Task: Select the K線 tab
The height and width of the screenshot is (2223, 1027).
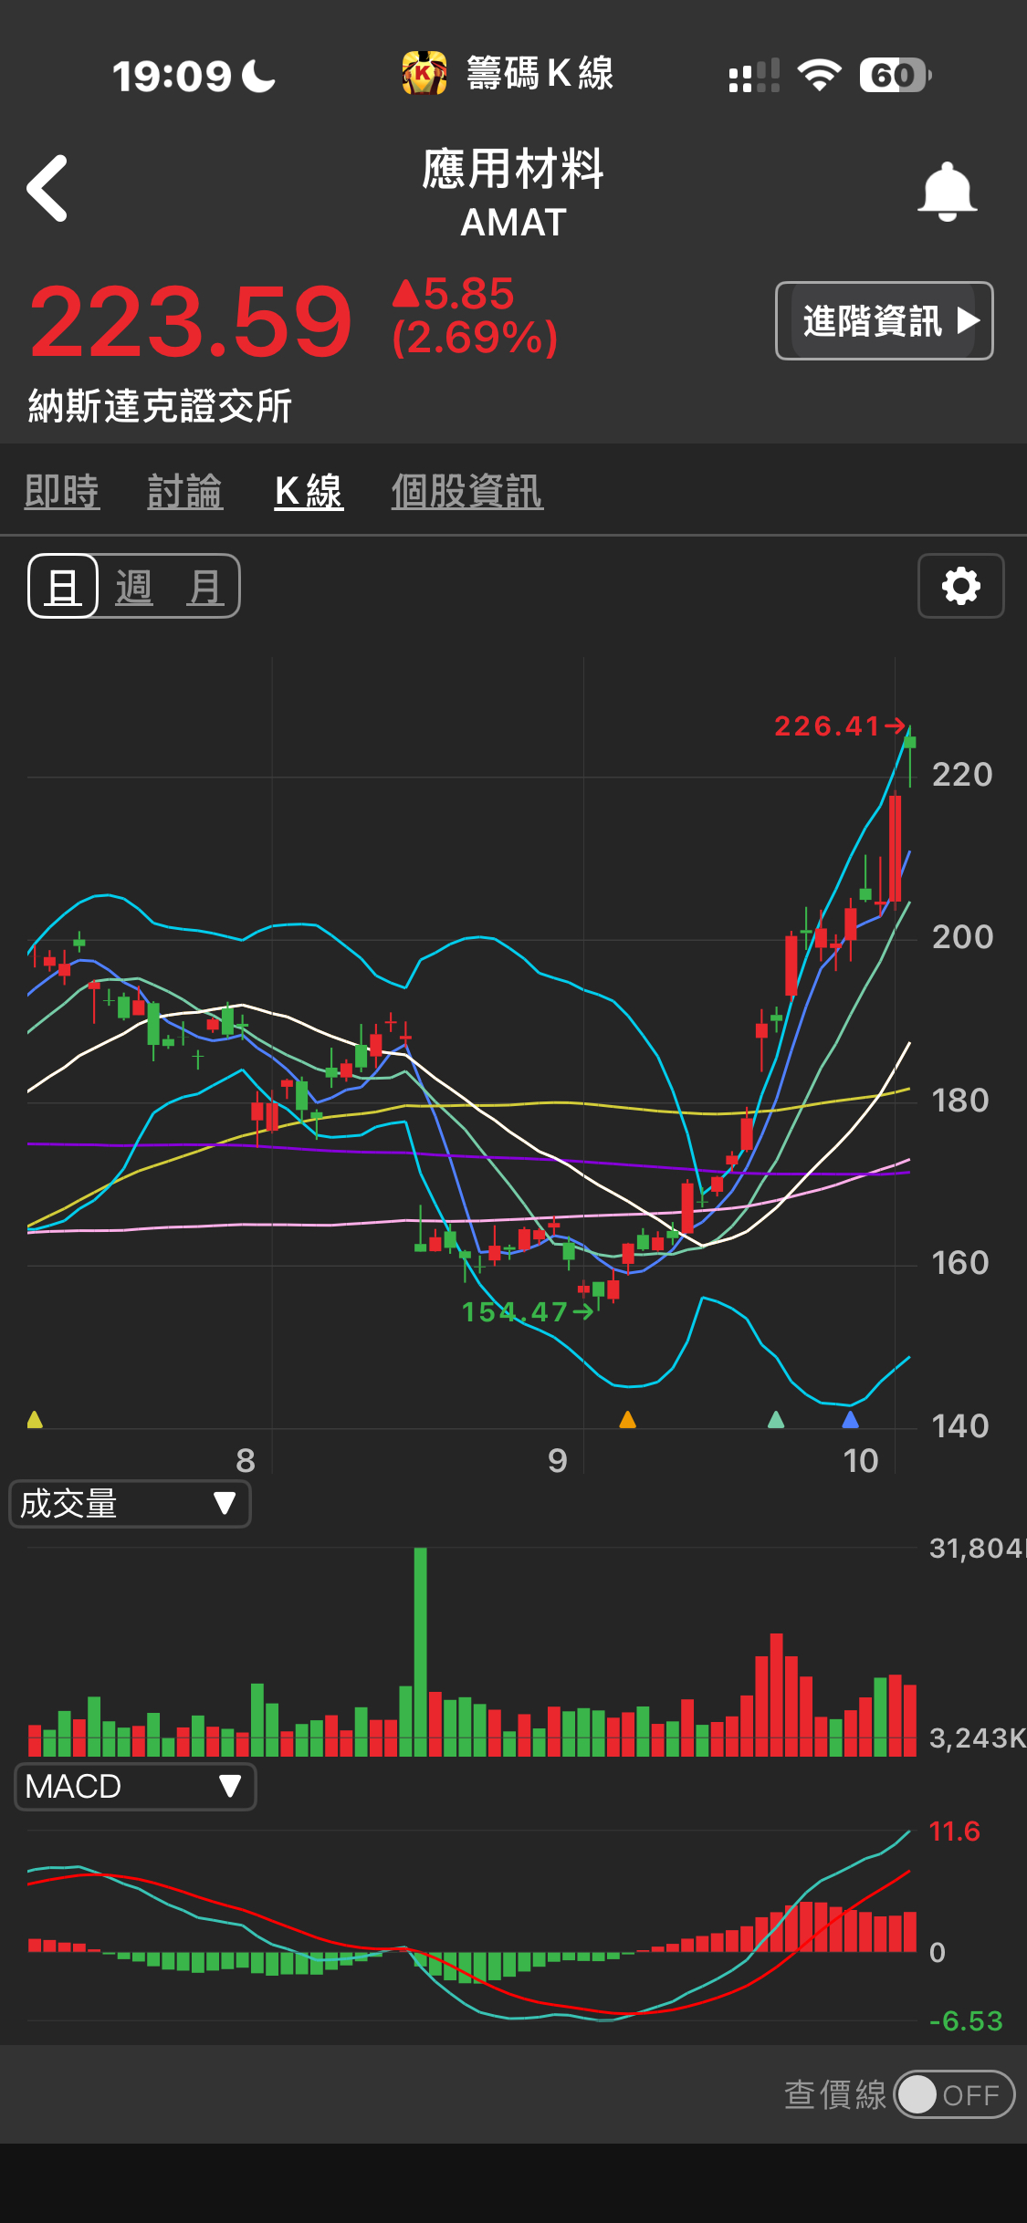Action: click(309, 491)
